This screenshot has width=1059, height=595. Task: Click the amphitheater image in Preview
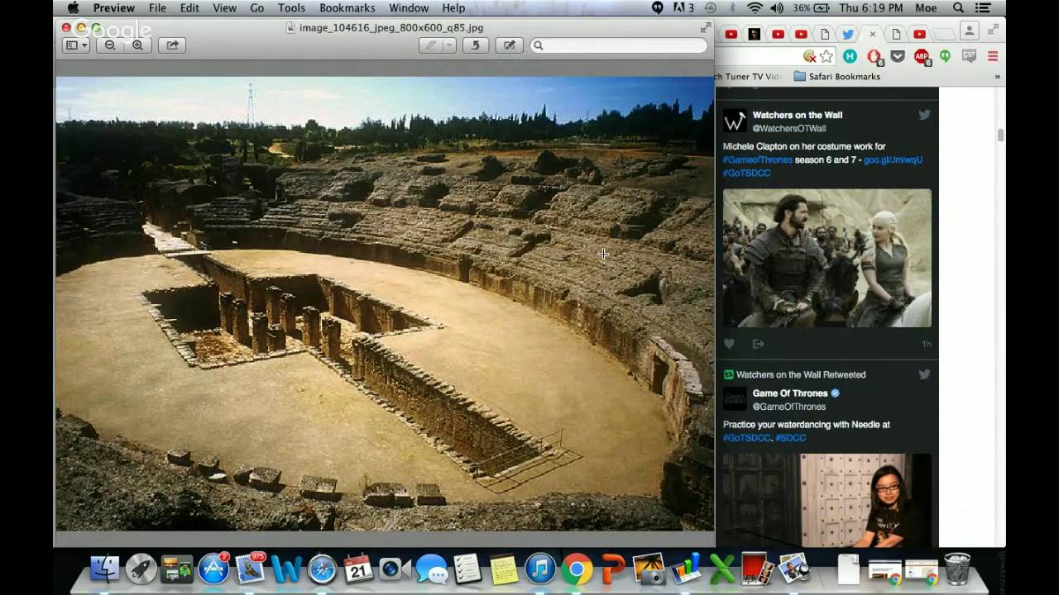385,303
